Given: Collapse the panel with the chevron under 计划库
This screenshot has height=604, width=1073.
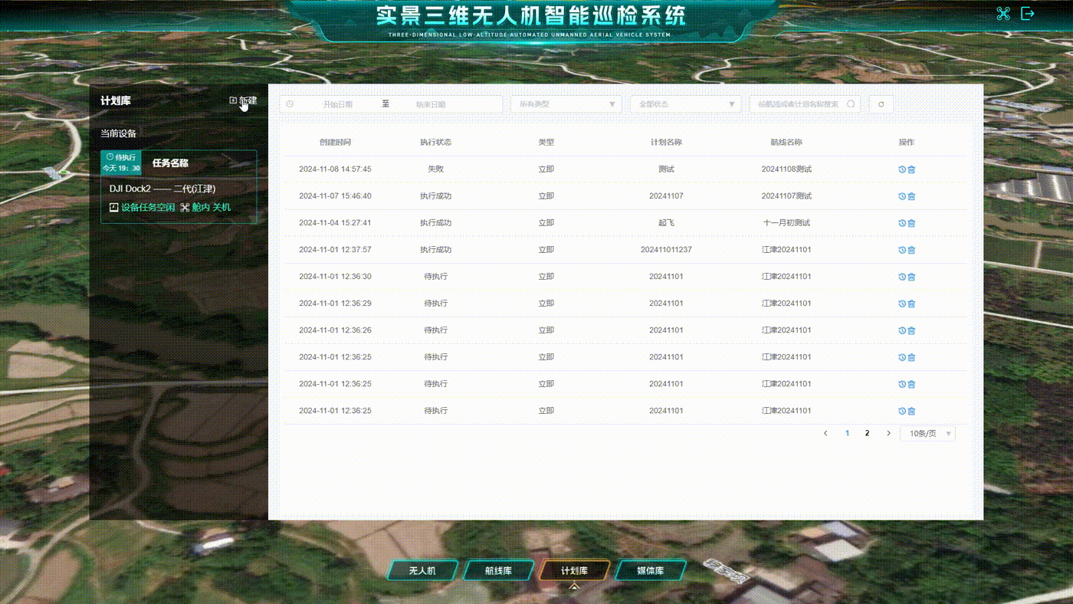Looking at the screenshot, I should [574, 587].
